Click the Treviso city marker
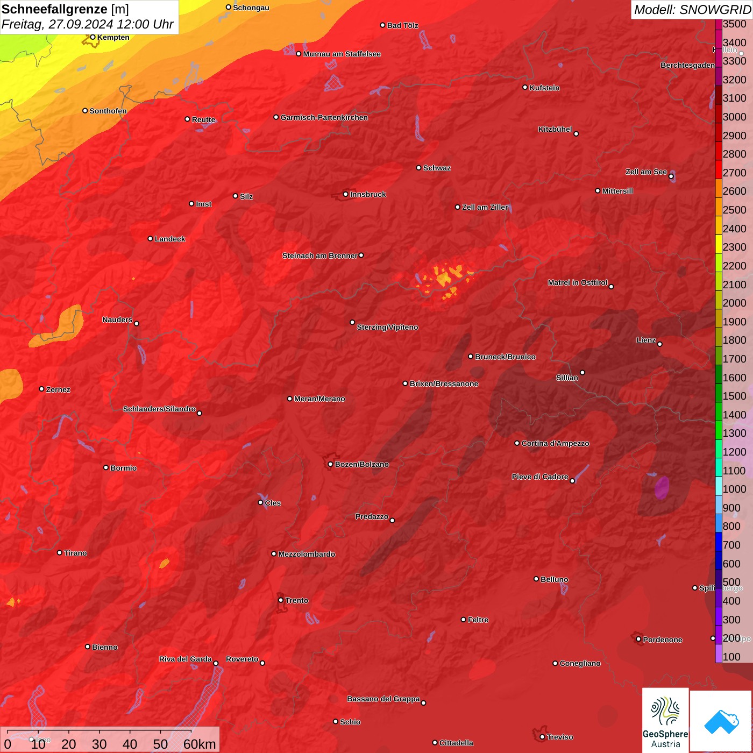The height and width of the screenshot is (753, 753). coord(542,737)
